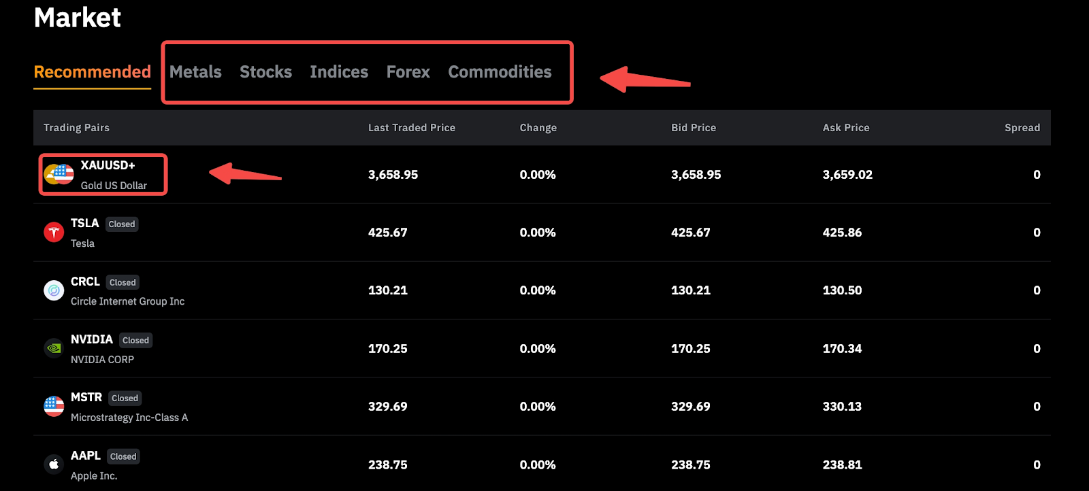
Task: Click the NVIDIA logo icon
Action: (54, 349)
